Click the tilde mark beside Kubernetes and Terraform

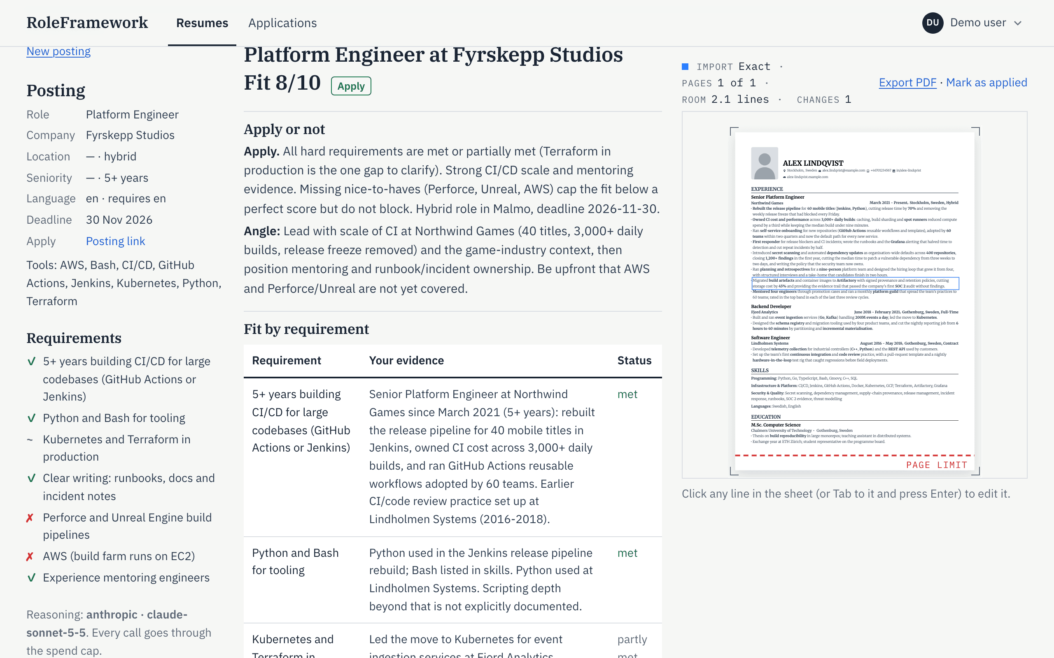tap(30, 440)
